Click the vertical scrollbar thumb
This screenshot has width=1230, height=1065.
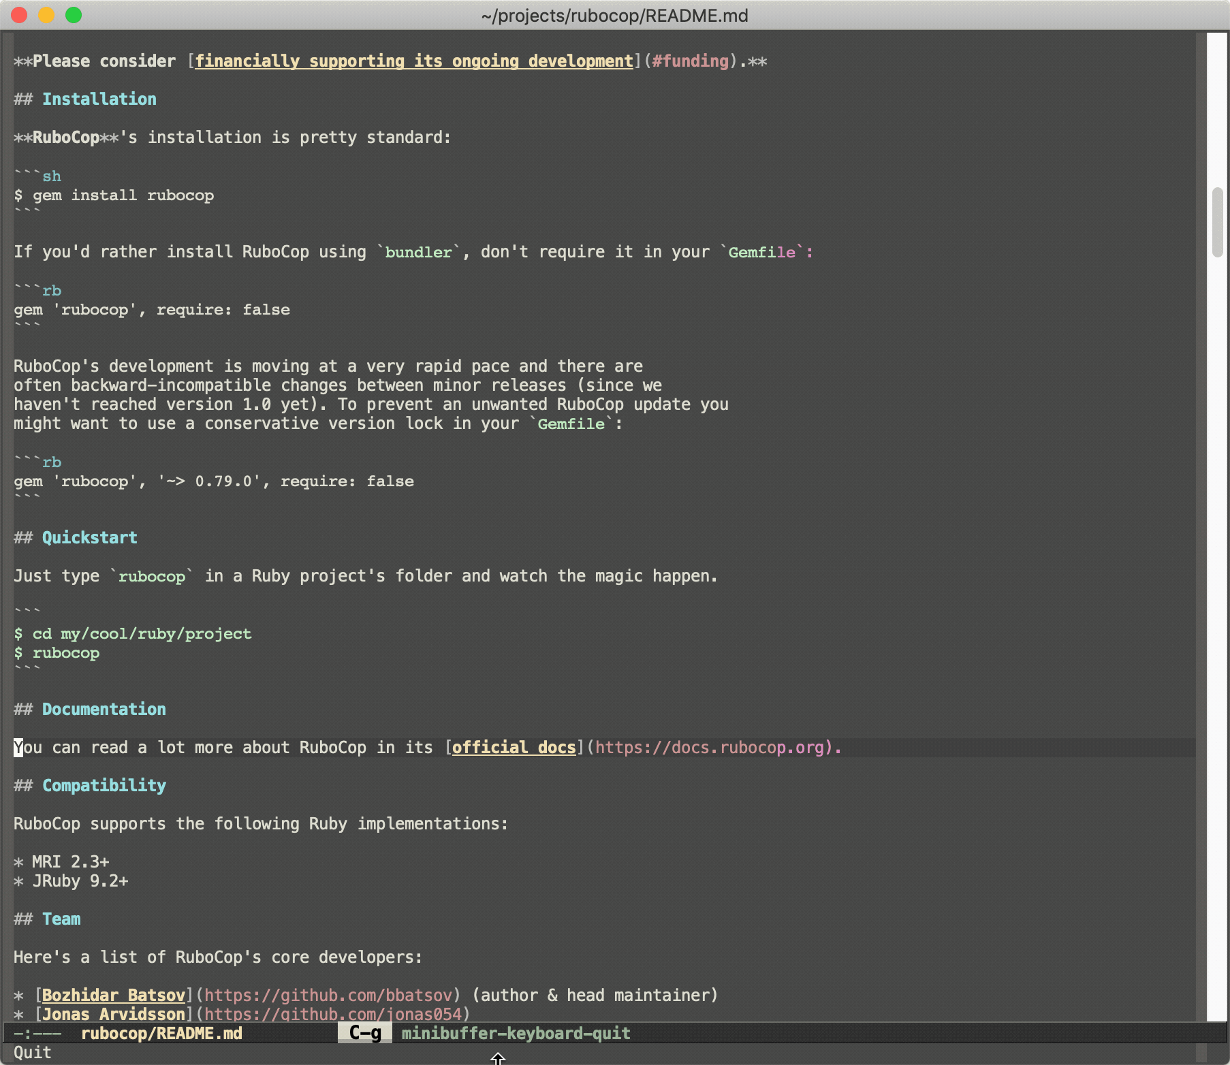pos(1218,222)
